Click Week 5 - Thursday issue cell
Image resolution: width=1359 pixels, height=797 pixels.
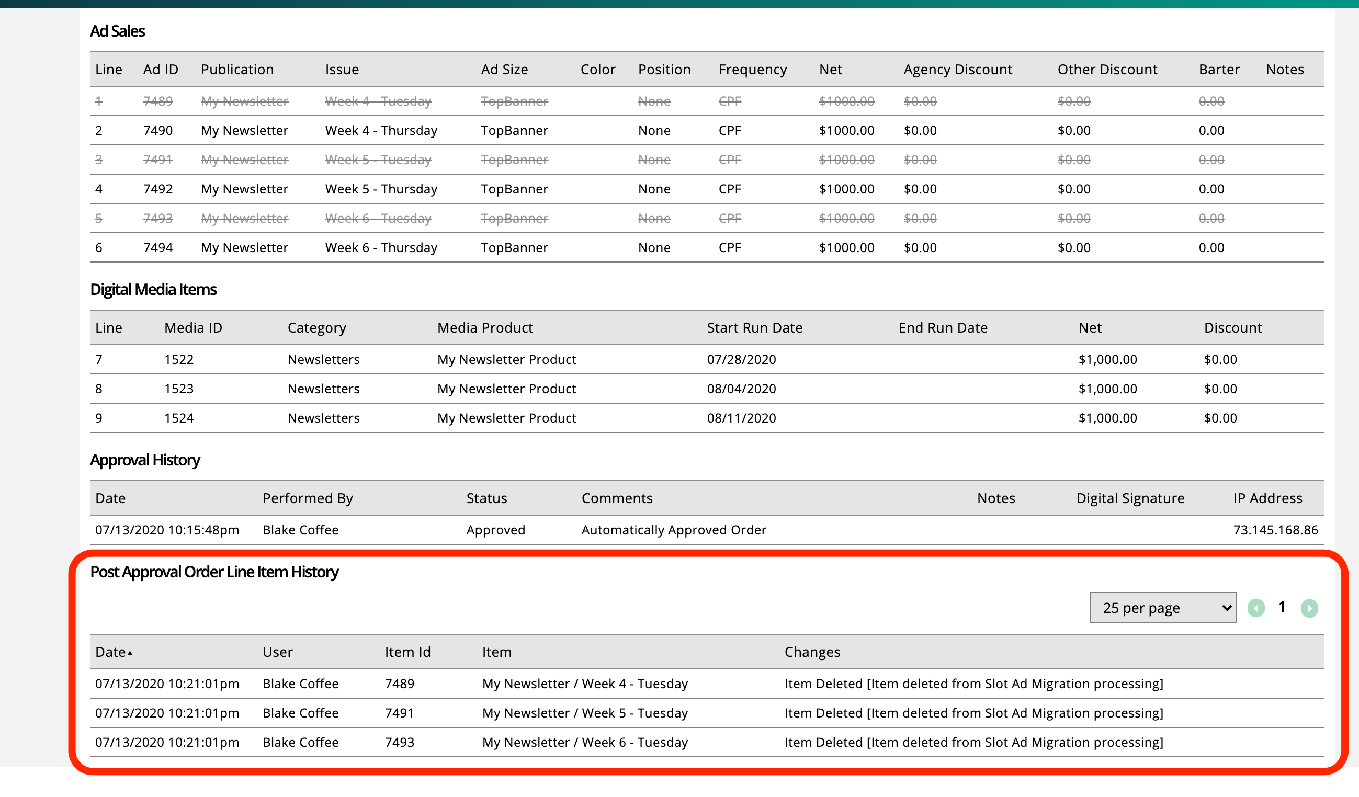[x=381, y=189]
